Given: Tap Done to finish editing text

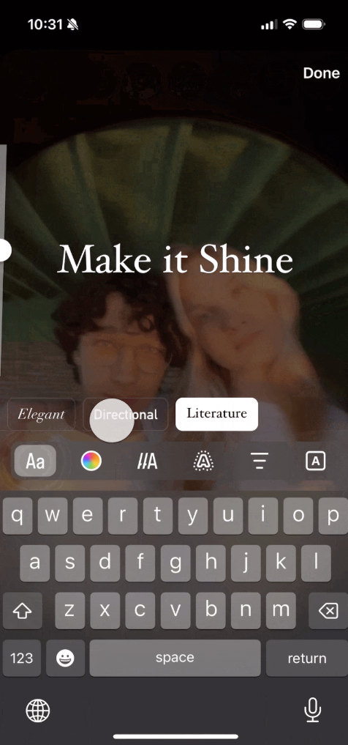Looking at the screenshot, I should pos(322,73).
